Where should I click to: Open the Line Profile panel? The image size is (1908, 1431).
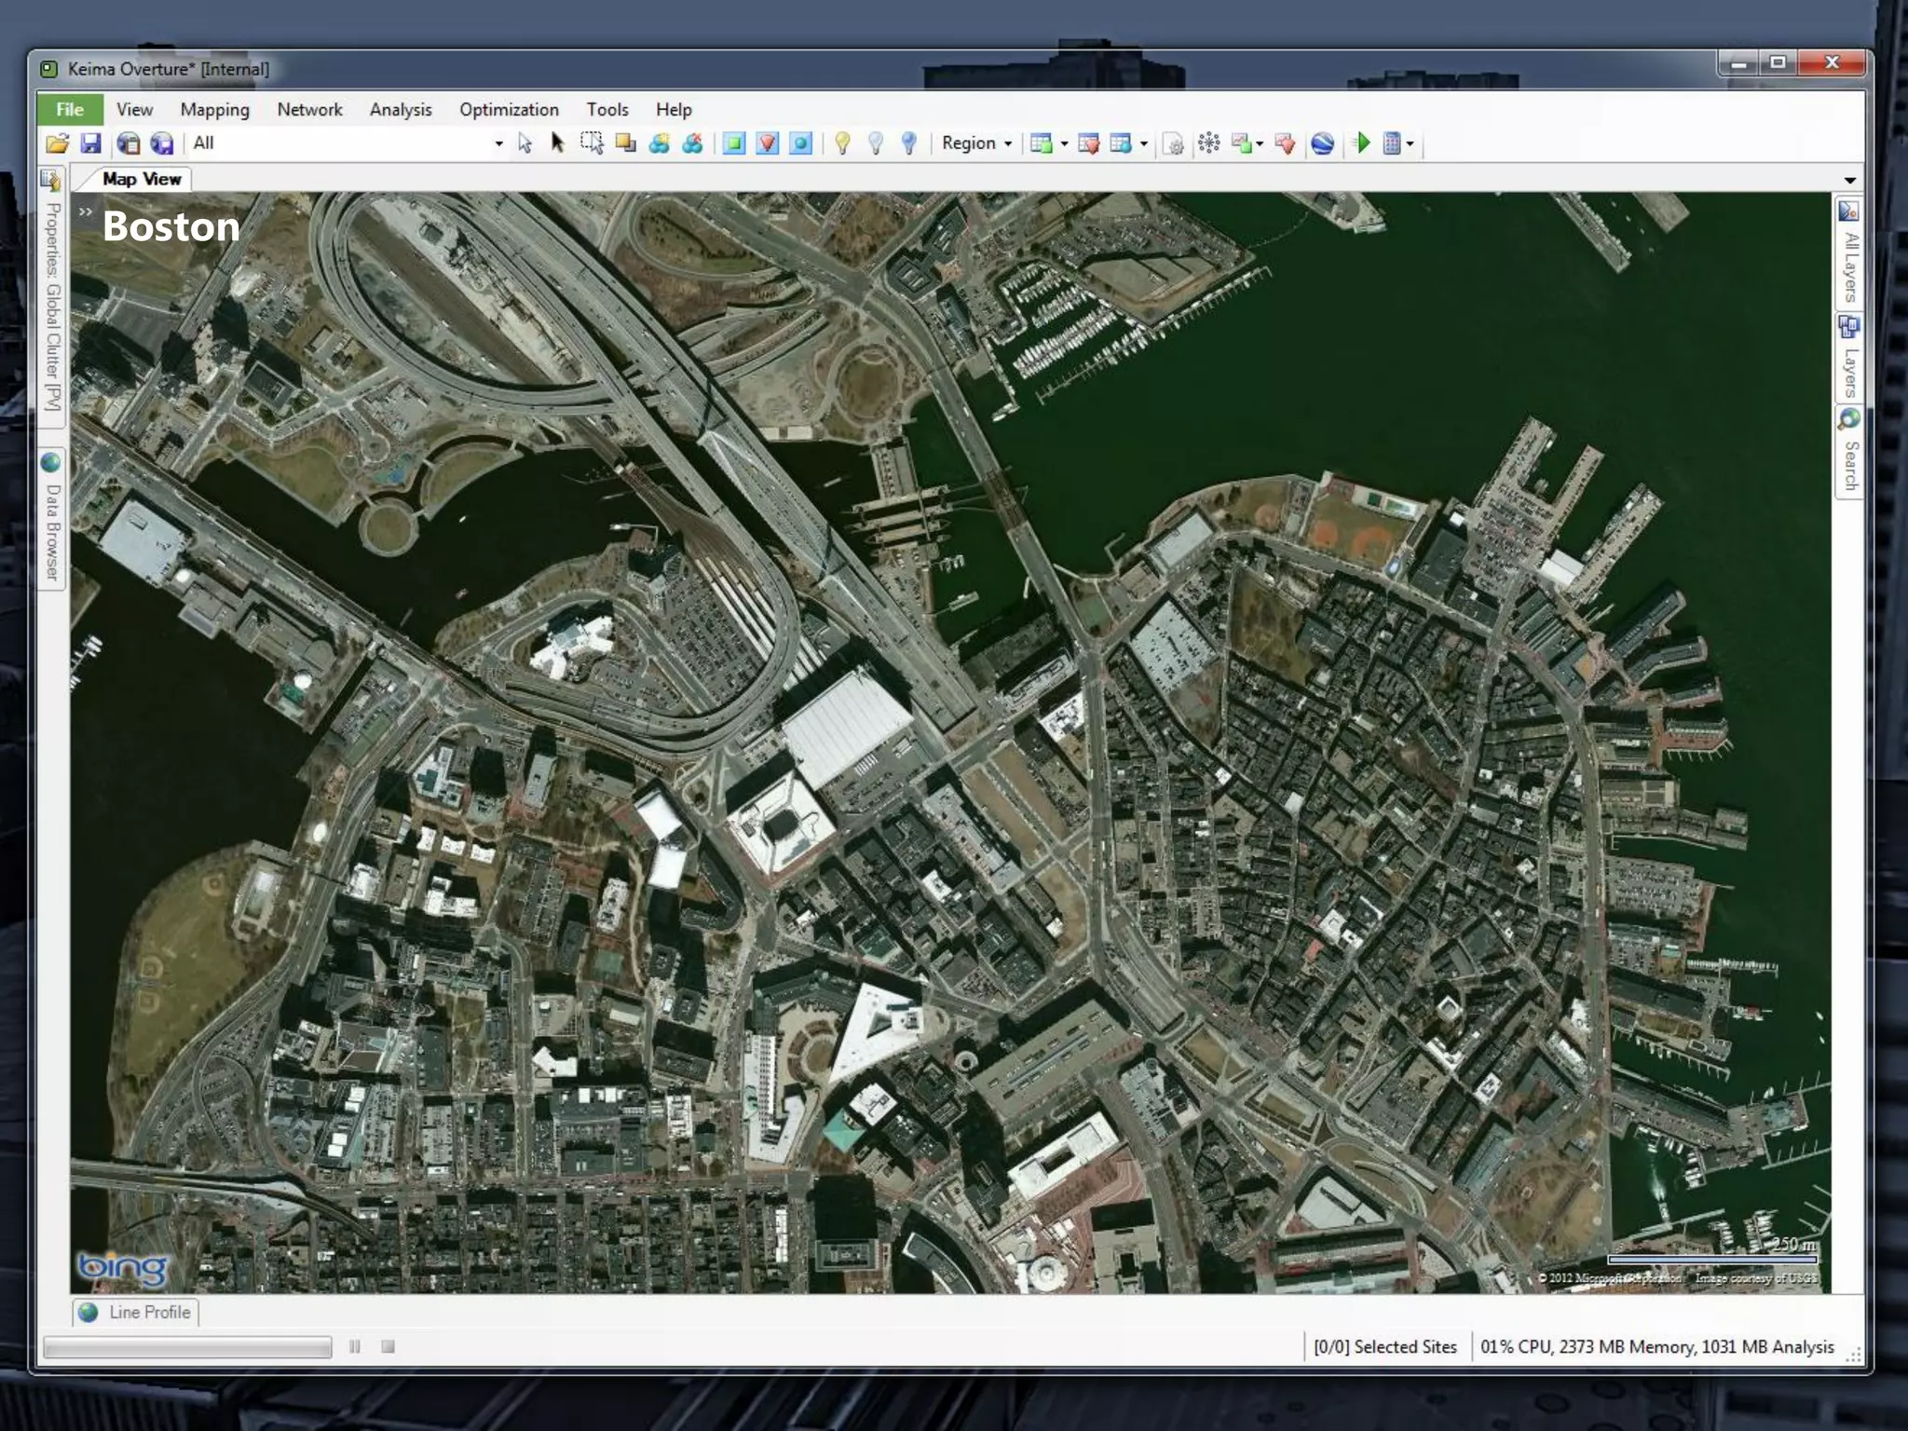[x=137, y=1312]
